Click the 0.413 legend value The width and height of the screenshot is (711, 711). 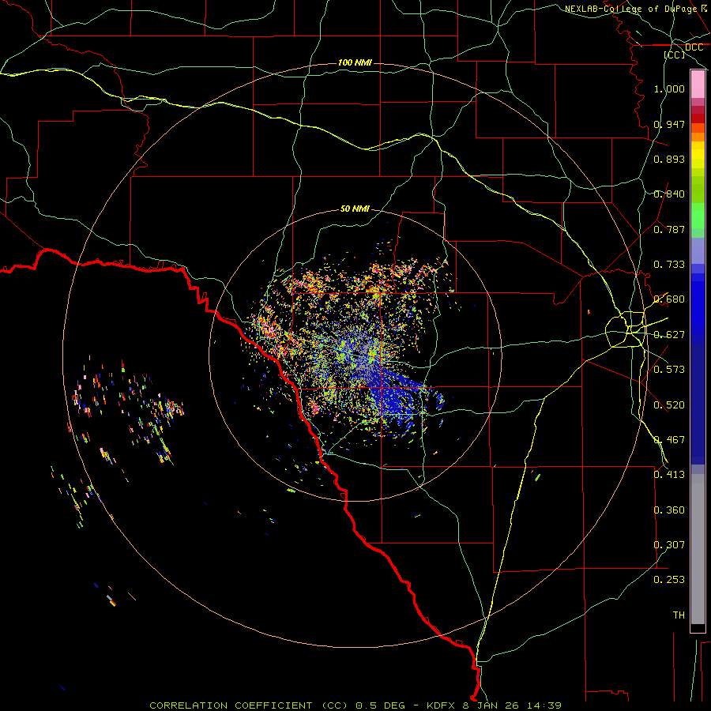(x=669, y=475)
